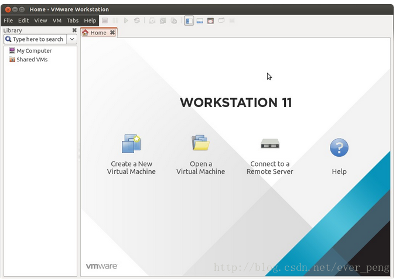Screen dimensions: 396x279
Task: Click the search magnifier icon in Library
Action: pyautogui.click(x=8, y=39)
